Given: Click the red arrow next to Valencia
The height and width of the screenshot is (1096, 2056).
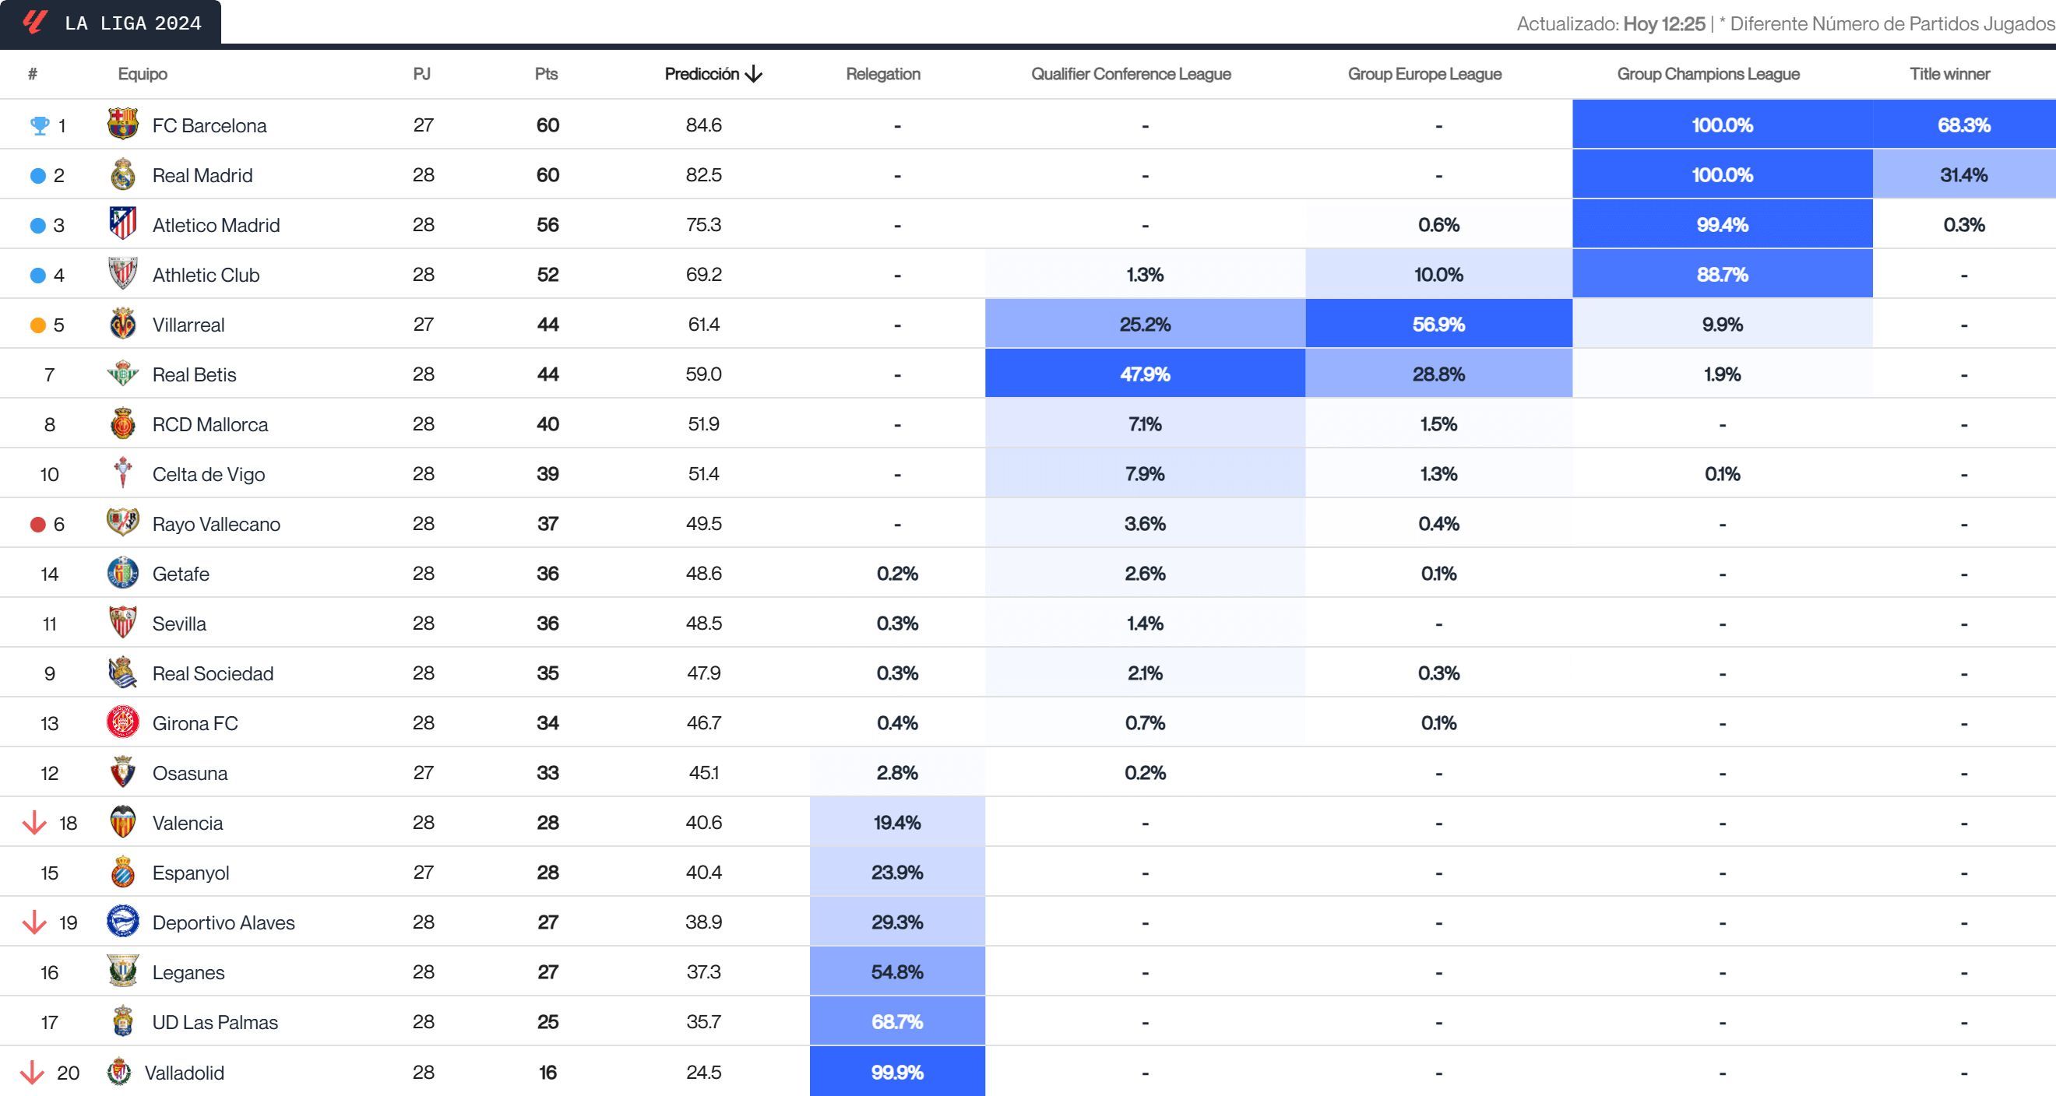Looking at the screenshot, I should point(33,823).
